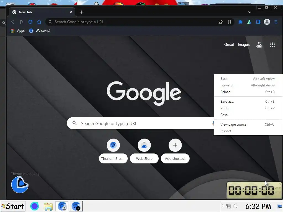Image resolution: width=283 pixels, height=212 pixels.
Task: Click the purple circle taskbar icon
Action: pyautogui.click(x=35, y=206)
